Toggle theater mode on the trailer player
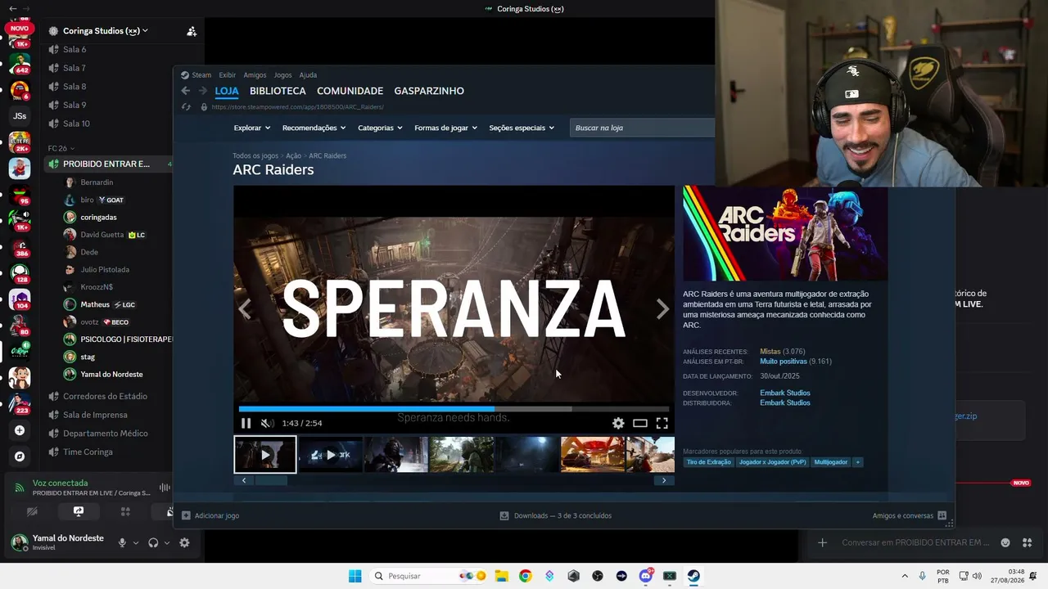The height and width of the screenshot is (589, 1048). 640,423
